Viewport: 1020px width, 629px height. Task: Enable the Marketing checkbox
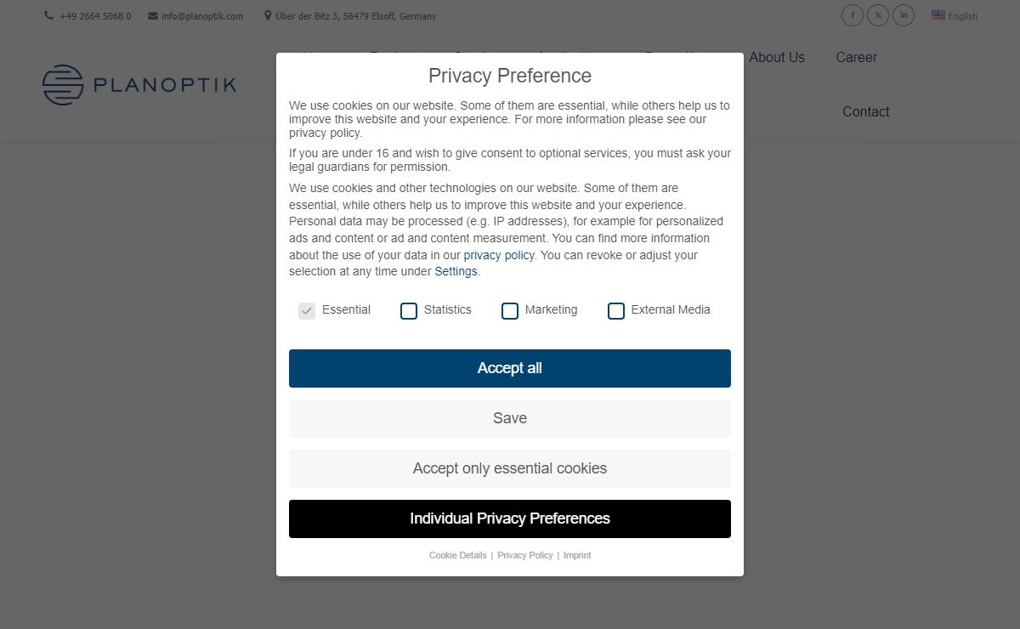click(x=510, y=311)
